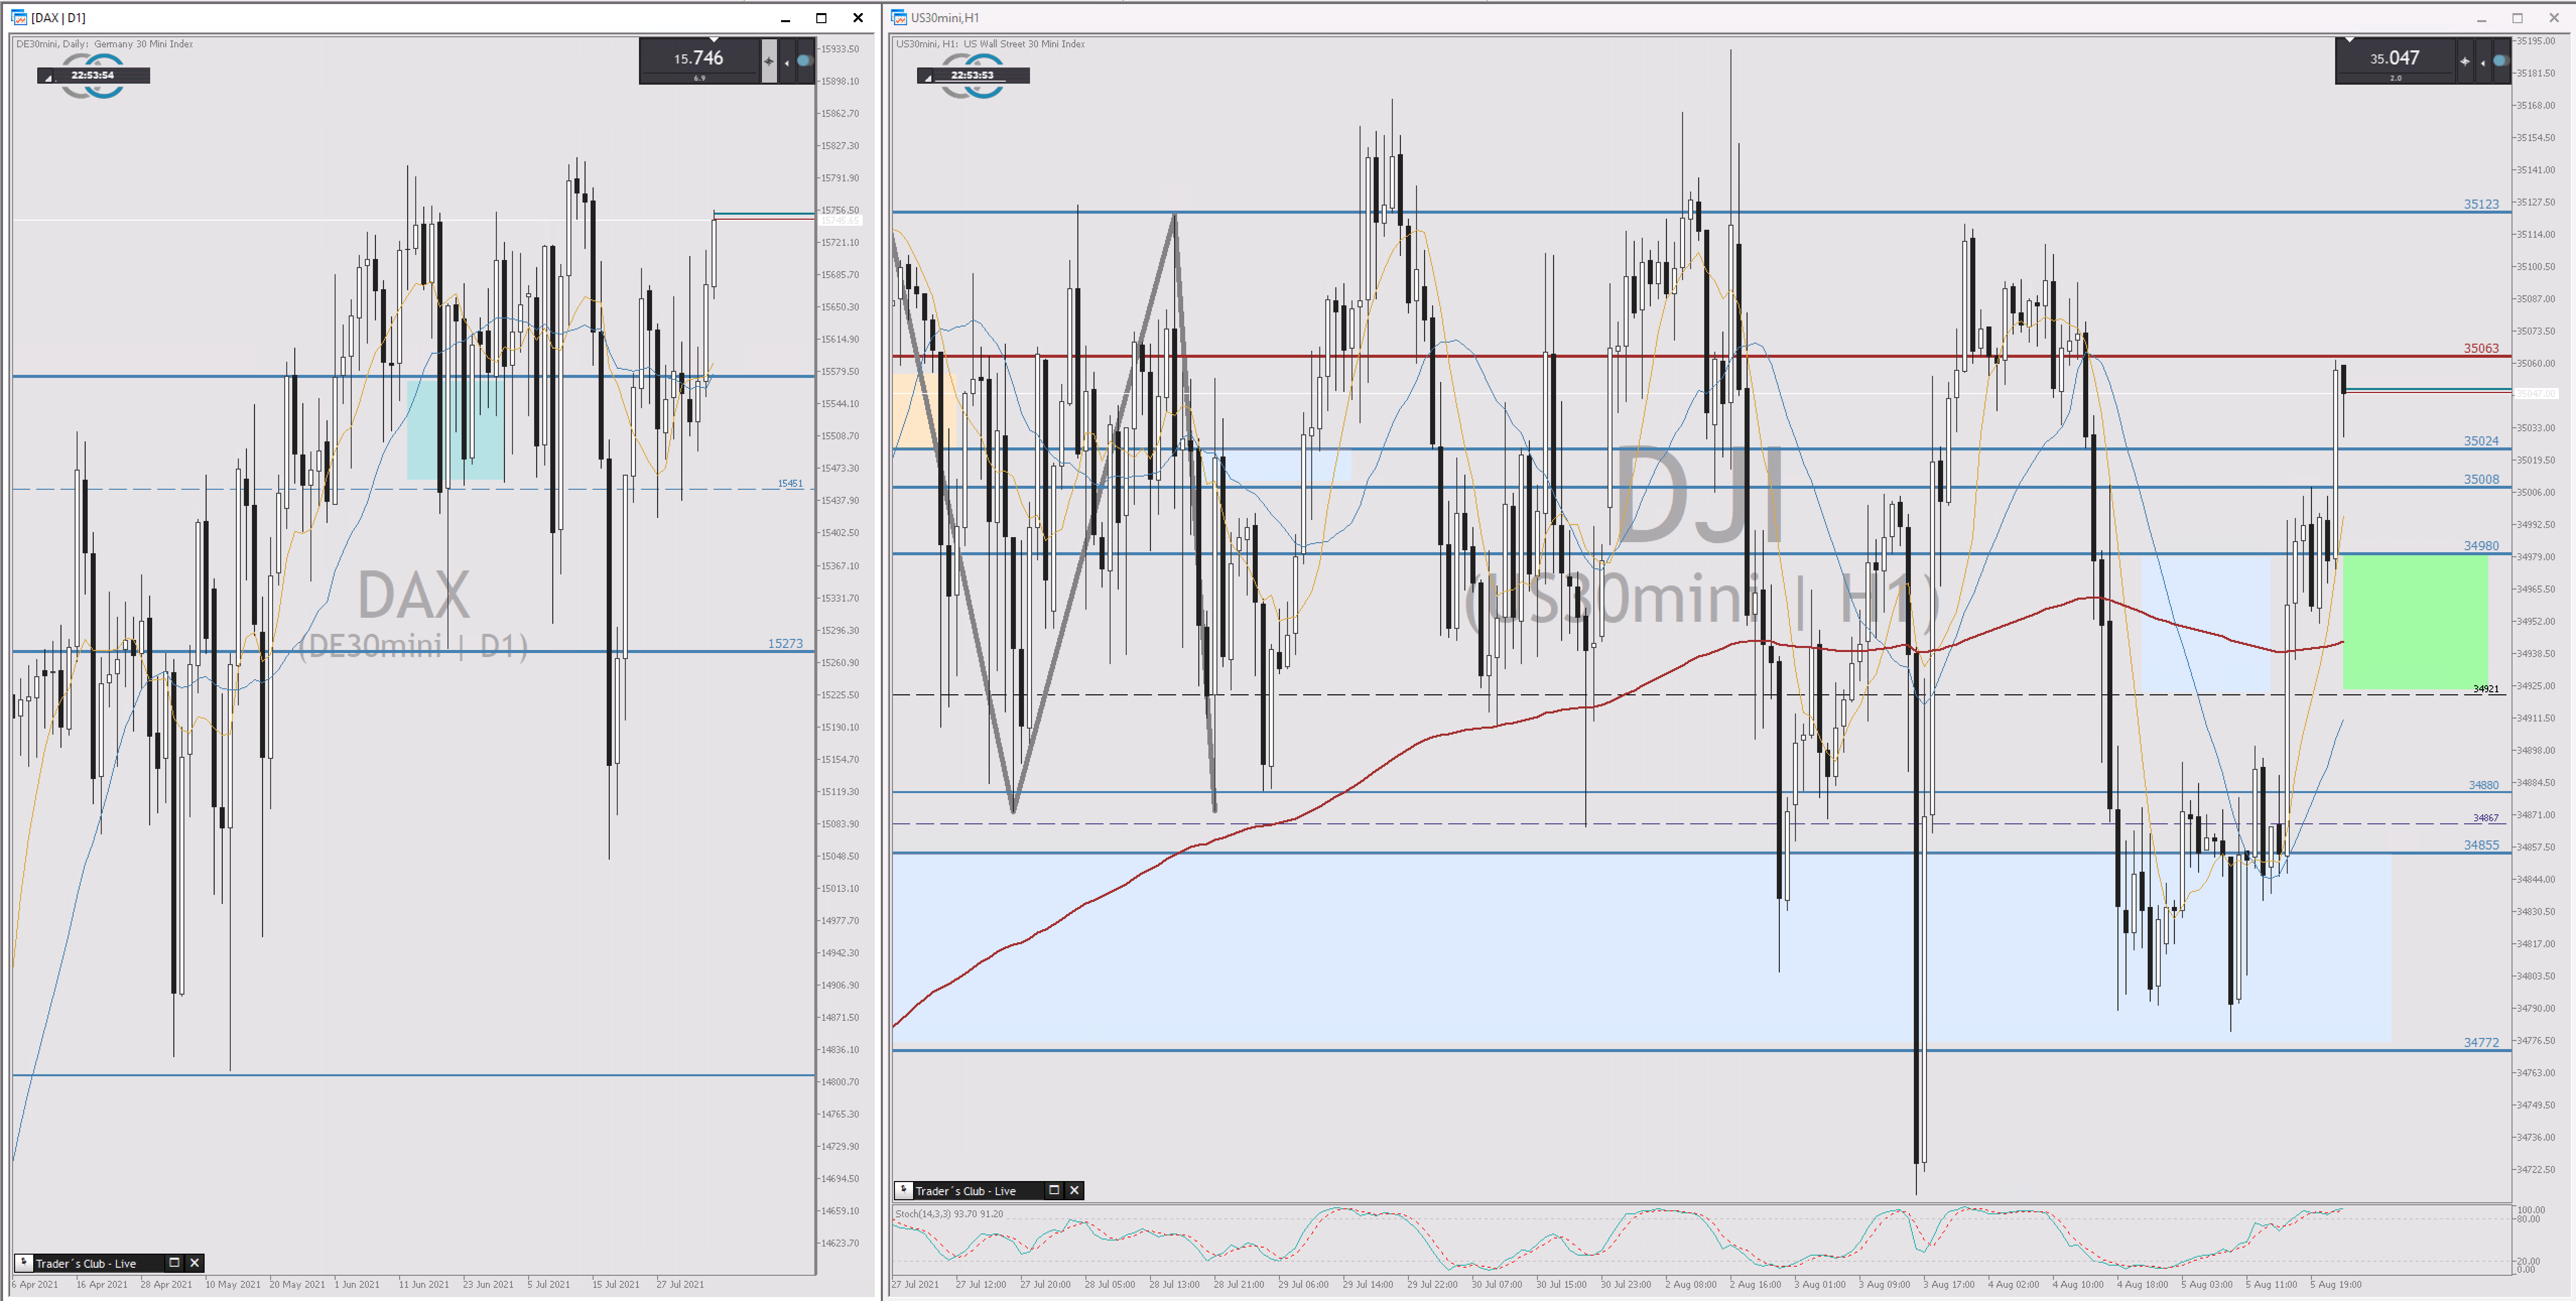Image resolution: width=2576 pixels, height=1301 pixels.
Task: Click the 35.047 US30mini price display
Action: (x=2394, y=58)
